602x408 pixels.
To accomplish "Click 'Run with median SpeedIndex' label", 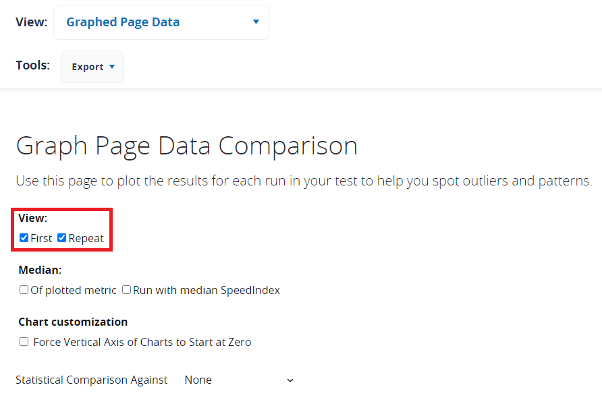I will coord(206,290).
